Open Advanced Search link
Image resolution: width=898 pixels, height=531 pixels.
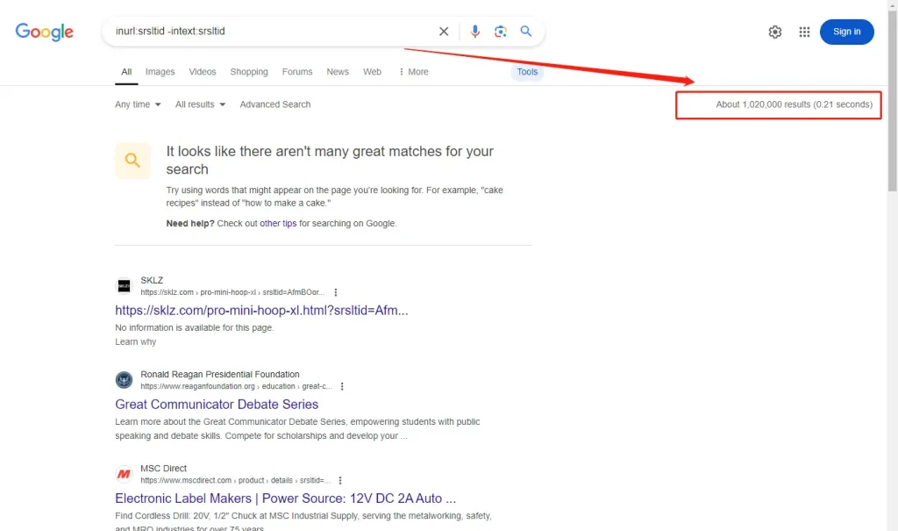pyautogui.click(x=274, y=104)
